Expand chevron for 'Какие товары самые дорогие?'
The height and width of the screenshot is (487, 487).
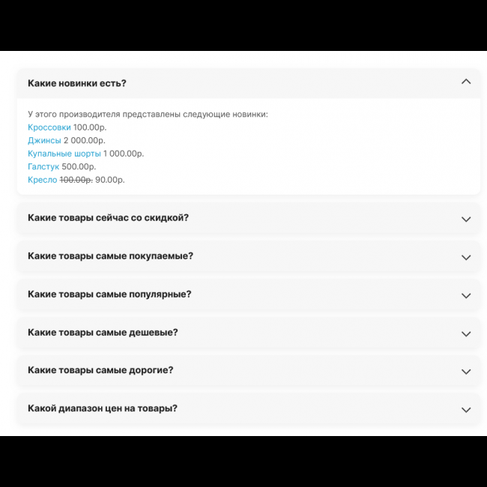pos(466,372)
